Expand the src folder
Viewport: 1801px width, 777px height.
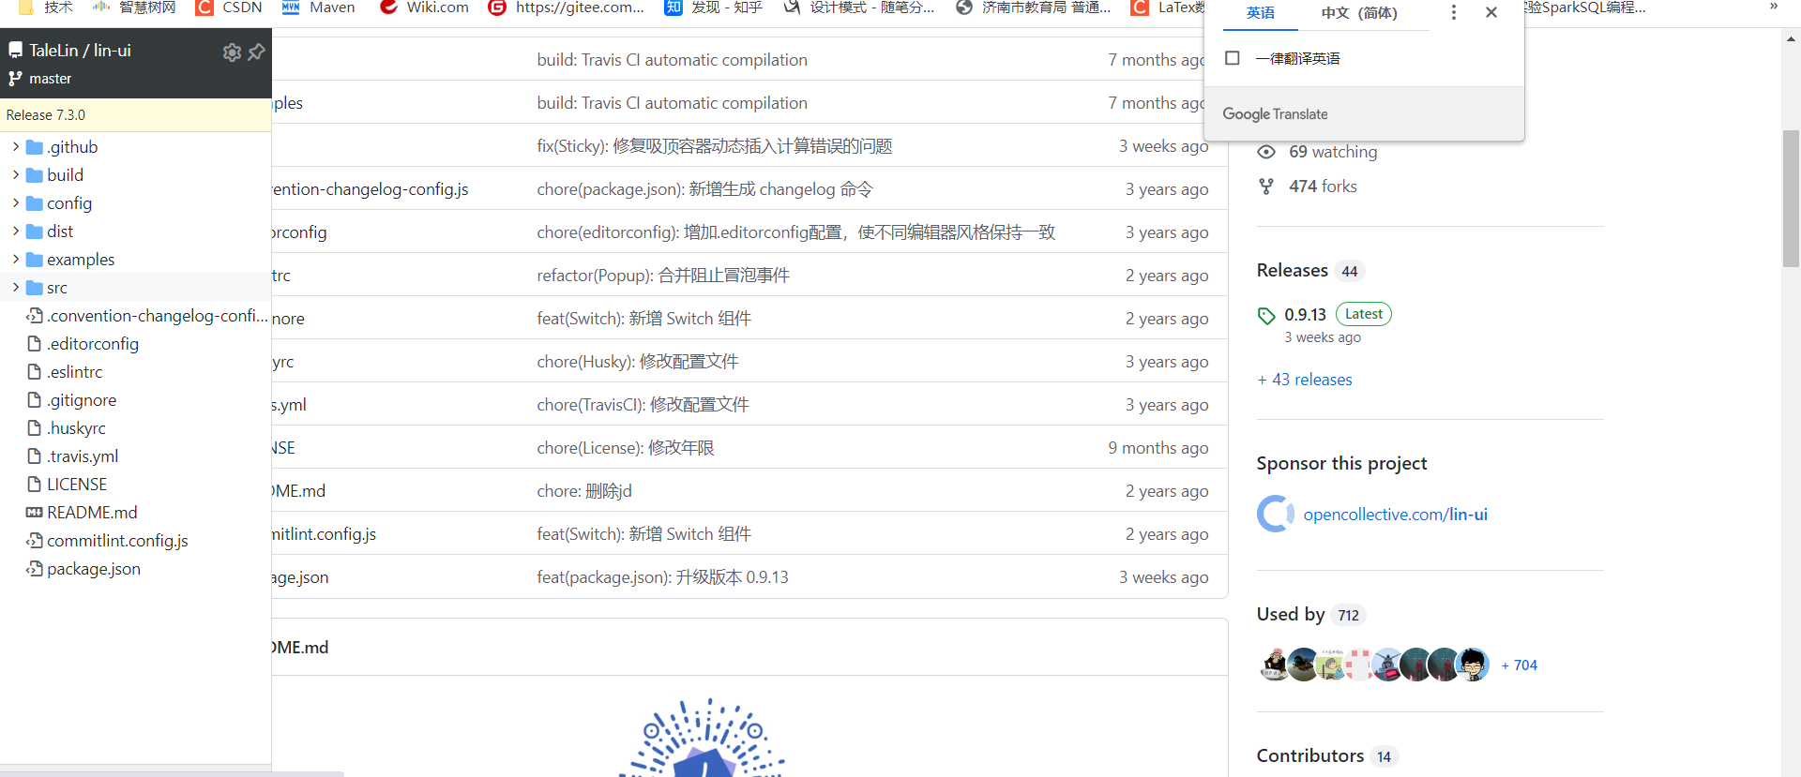(x=16, y=288)
